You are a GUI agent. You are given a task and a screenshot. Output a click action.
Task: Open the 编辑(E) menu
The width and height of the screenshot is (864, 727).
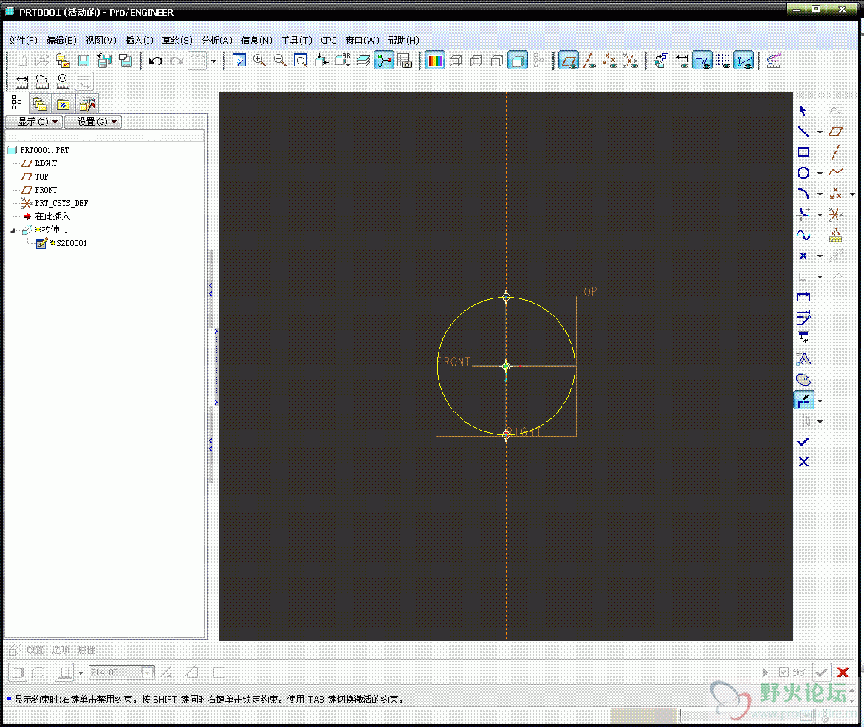pyautogui.click(x=61, y=40)
